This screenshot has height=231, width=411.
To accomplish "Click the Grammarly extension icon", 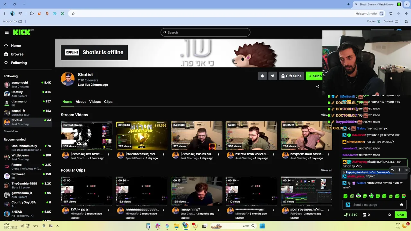I will 63,13.
